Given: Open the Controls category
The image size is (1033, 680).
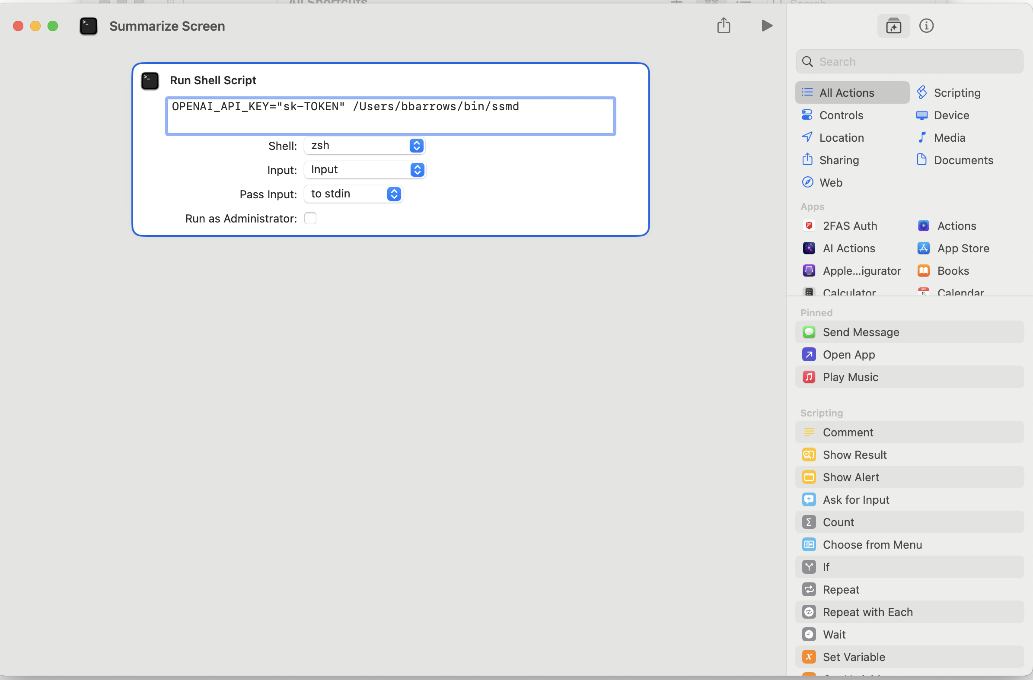Looking at the screenshot, I should 841,114.
